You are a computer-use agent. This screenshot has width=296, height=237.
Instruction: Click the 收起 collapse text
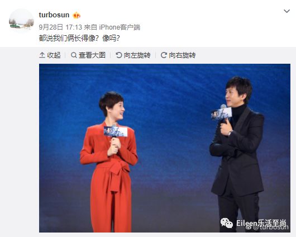tap(54, 55)
